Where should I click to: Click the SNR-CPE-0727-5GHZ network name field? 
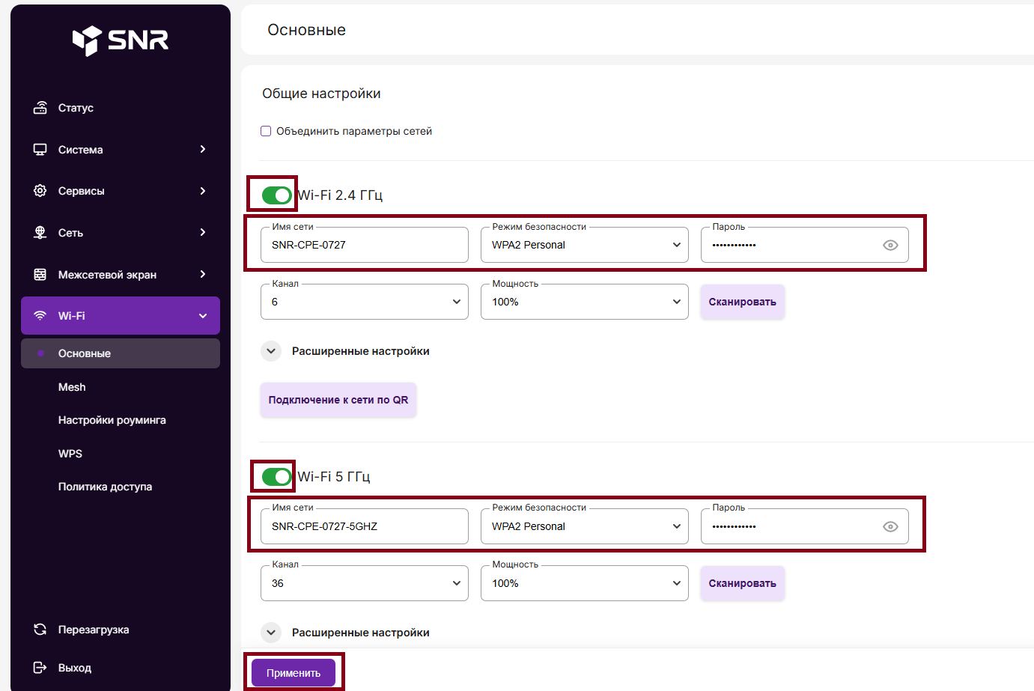pyautogui.click(x=364, y=526)
